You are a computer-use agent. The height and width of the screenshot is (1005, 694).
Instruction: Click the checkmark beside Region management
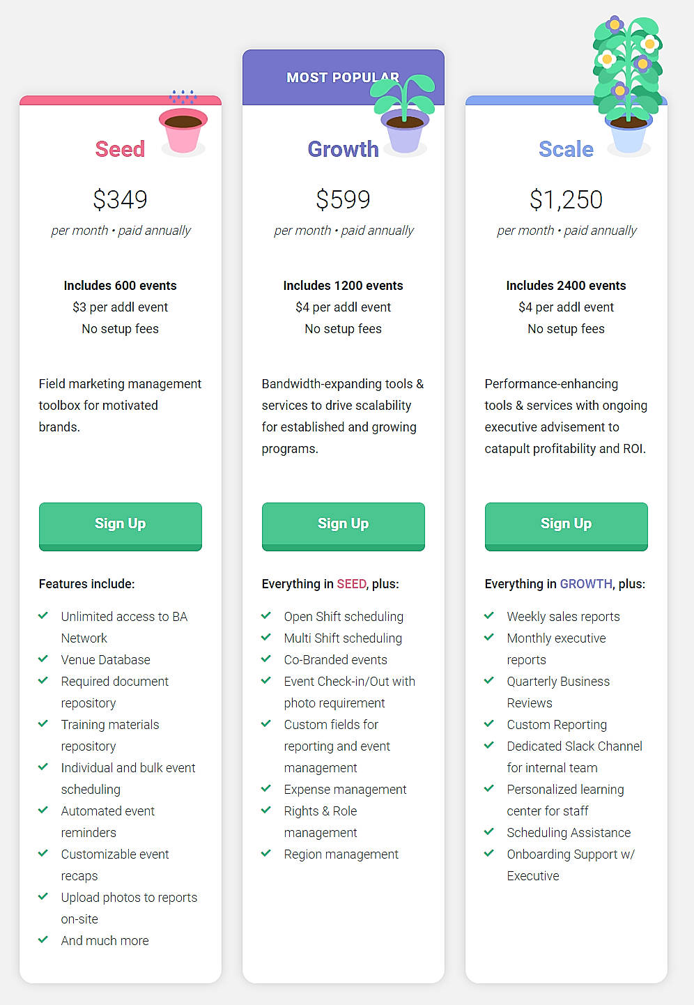(x=266, y=854)
